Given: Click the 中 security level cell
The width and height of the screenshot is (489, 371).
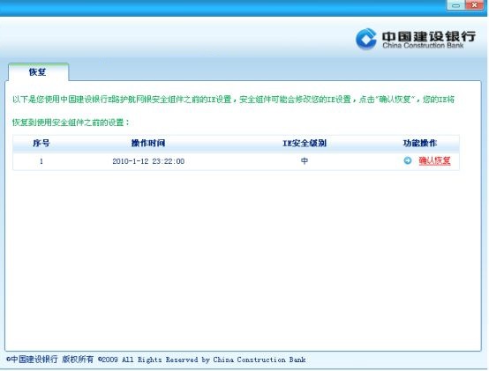Looking at the screenshot, I should 305,161.
